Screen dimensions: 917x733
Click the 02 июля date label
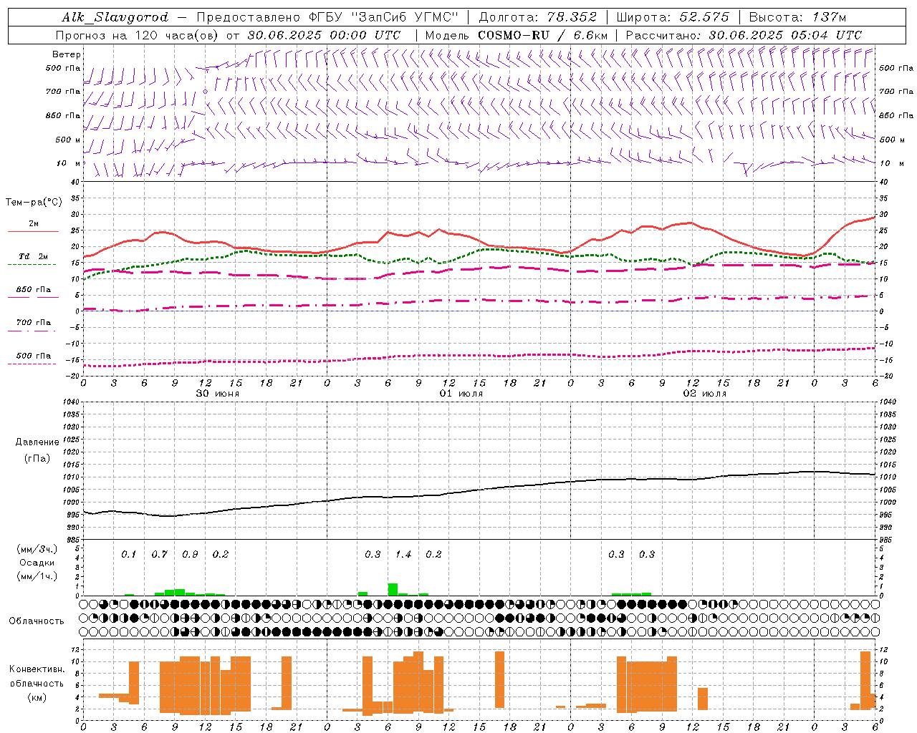(x=705, y=394)
